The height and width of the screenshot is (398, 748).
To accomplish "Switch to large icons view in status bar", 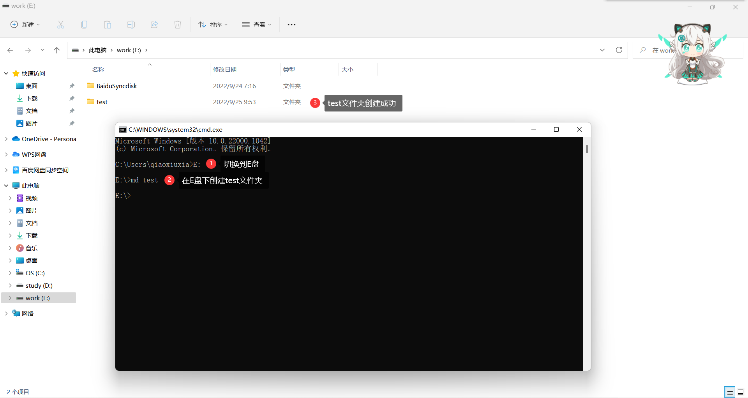I will (741, 392).
